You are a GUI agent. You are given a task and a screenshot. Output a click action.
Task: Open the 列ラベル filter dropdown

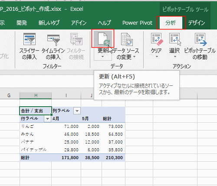pyautogui.click(x=77, y=111)
